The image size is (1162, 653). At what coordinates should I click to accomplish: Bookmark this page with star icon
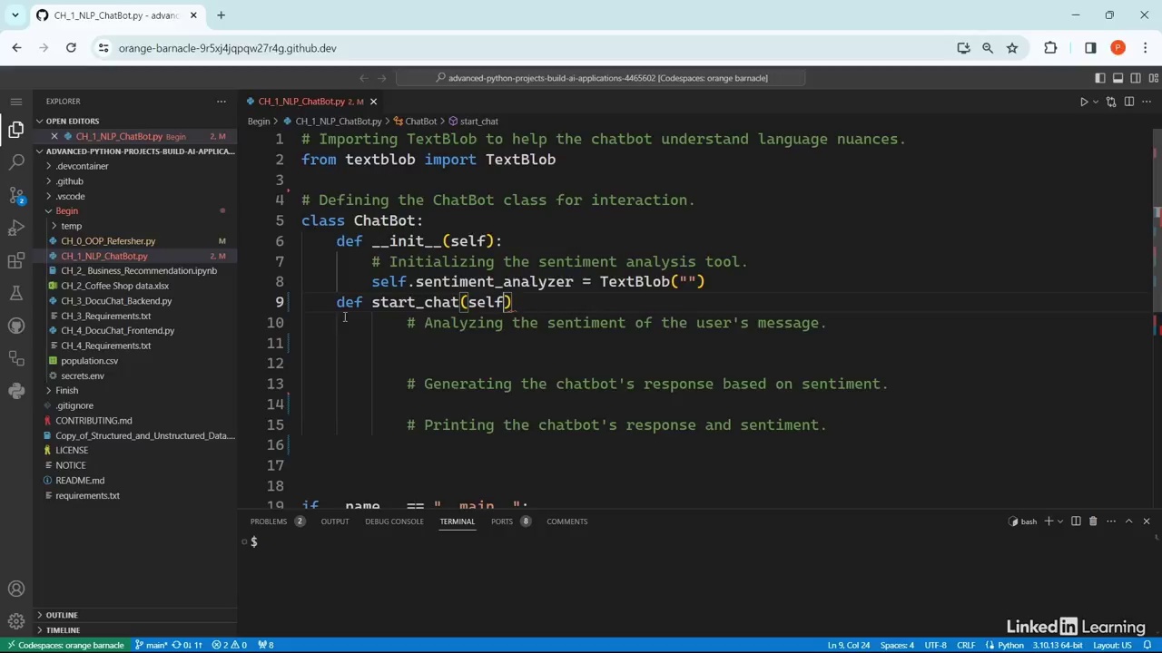[x=1012, y=48]
